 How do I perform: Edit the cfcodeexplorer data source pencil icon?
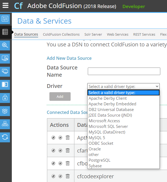point(53,176)
